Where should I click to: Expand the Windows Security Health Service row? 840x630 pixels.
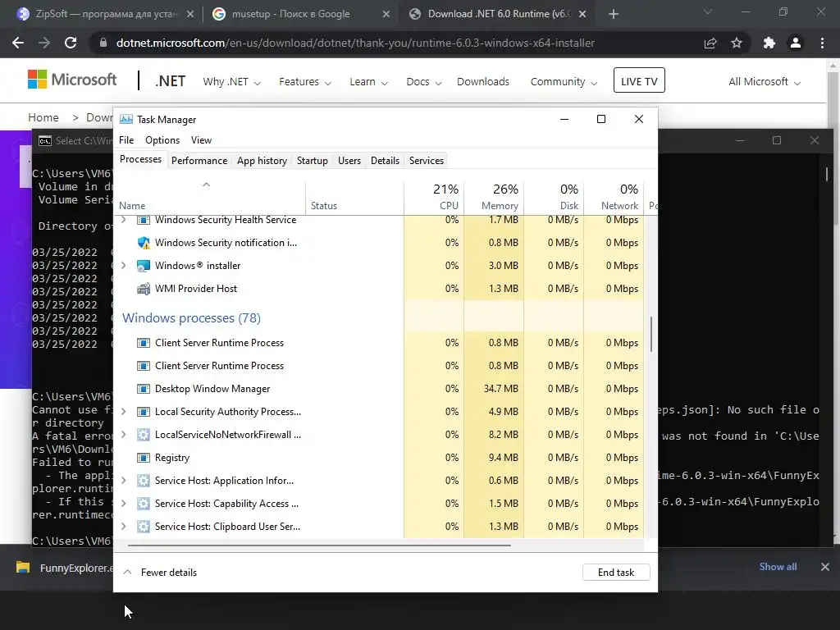(124, 220)
